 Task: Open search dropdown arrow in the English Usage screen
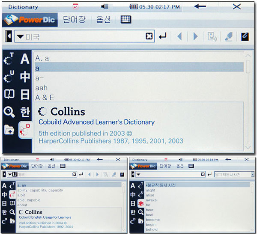[x=10, y=174]
